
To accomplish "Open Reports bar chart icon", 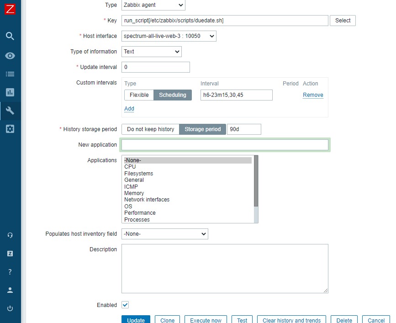I will click(10, 92).
